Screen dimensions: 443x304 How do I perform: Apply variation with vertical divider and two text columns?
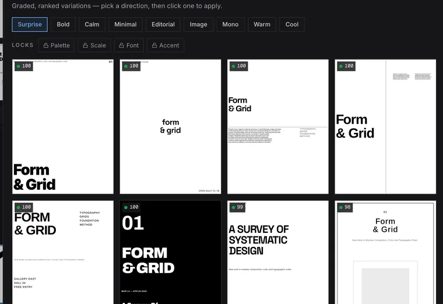[x=385, y=126]
